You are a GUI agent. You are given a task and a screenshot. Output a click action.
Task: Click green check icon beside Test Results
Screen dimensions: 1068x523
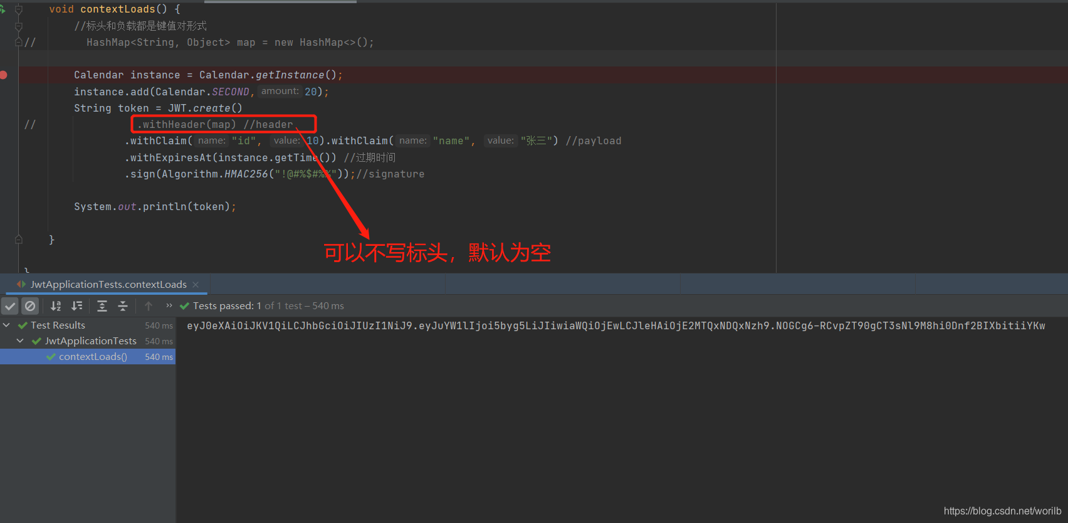[x=23, y=325]
